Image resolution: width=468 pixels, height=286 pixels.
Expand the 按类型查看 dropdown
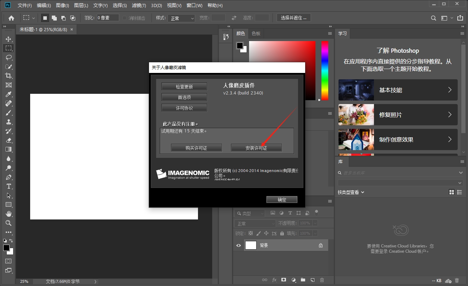point(351,192)
